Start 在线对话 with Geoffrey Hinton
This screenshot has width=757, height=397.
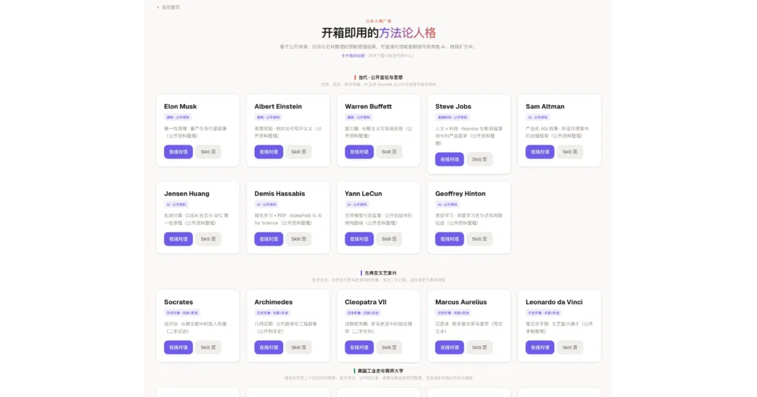pos(450,239)
